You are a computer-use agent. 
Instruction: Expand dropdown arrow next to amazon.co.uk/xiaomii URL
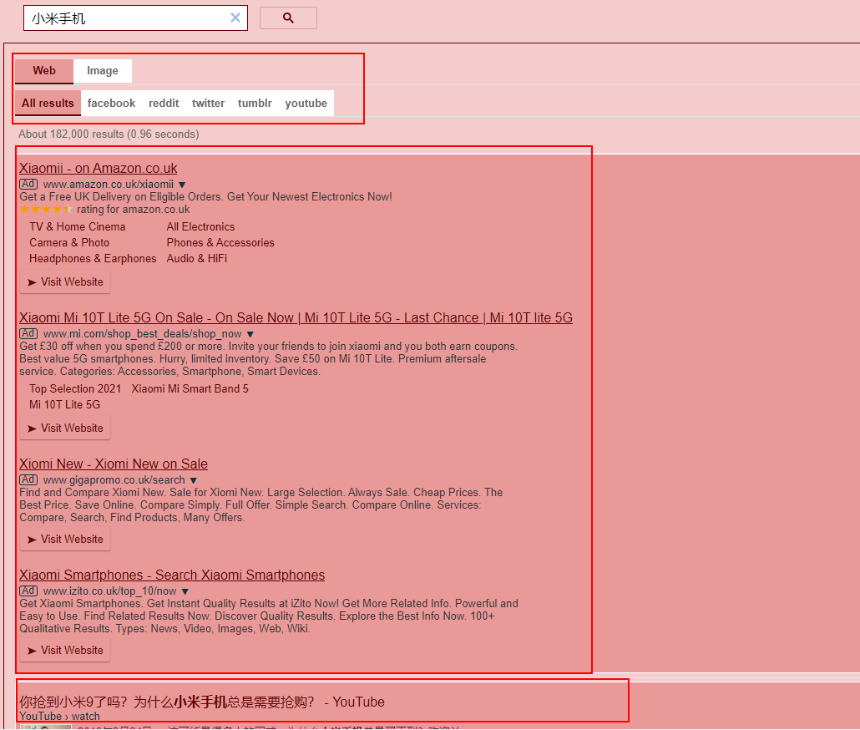point(182,185)
